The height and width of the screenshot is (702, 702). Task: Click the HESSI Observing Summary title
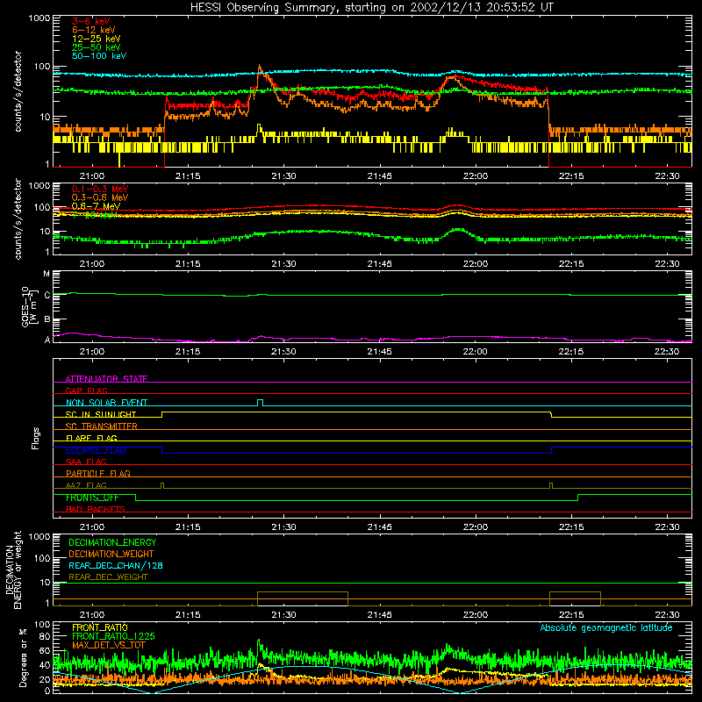[x=371, y=7]
